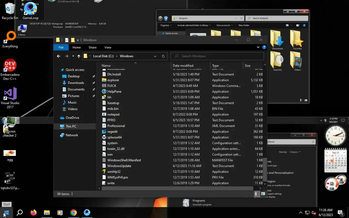Click the horizontal scrollbar in file list
Screen dimensions: 349x218
click(177, 188)
